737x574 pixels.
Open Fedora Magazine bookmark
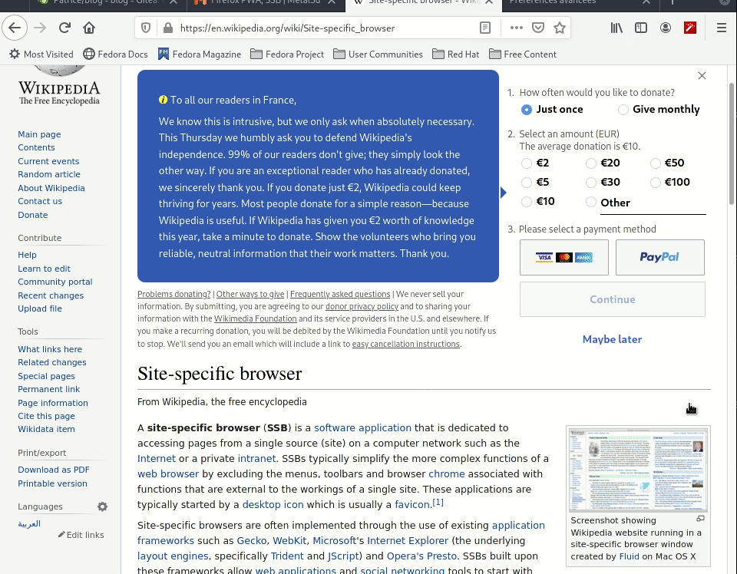pos(200,54)
